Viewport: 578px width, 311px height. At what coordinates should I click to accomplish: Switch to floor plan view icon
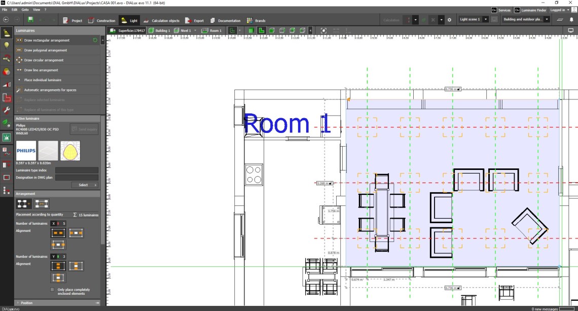(x=262, y=30)
